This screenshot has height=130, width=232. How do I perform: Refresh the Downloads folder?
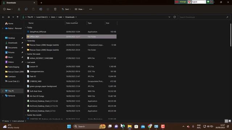175,17
